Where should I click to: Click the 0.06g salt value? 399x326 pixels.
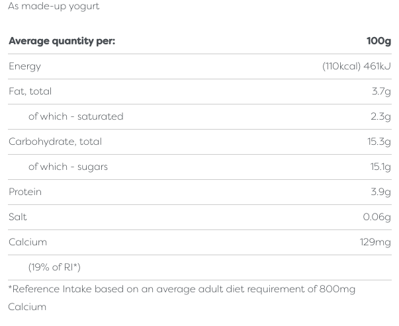point(377,217)
